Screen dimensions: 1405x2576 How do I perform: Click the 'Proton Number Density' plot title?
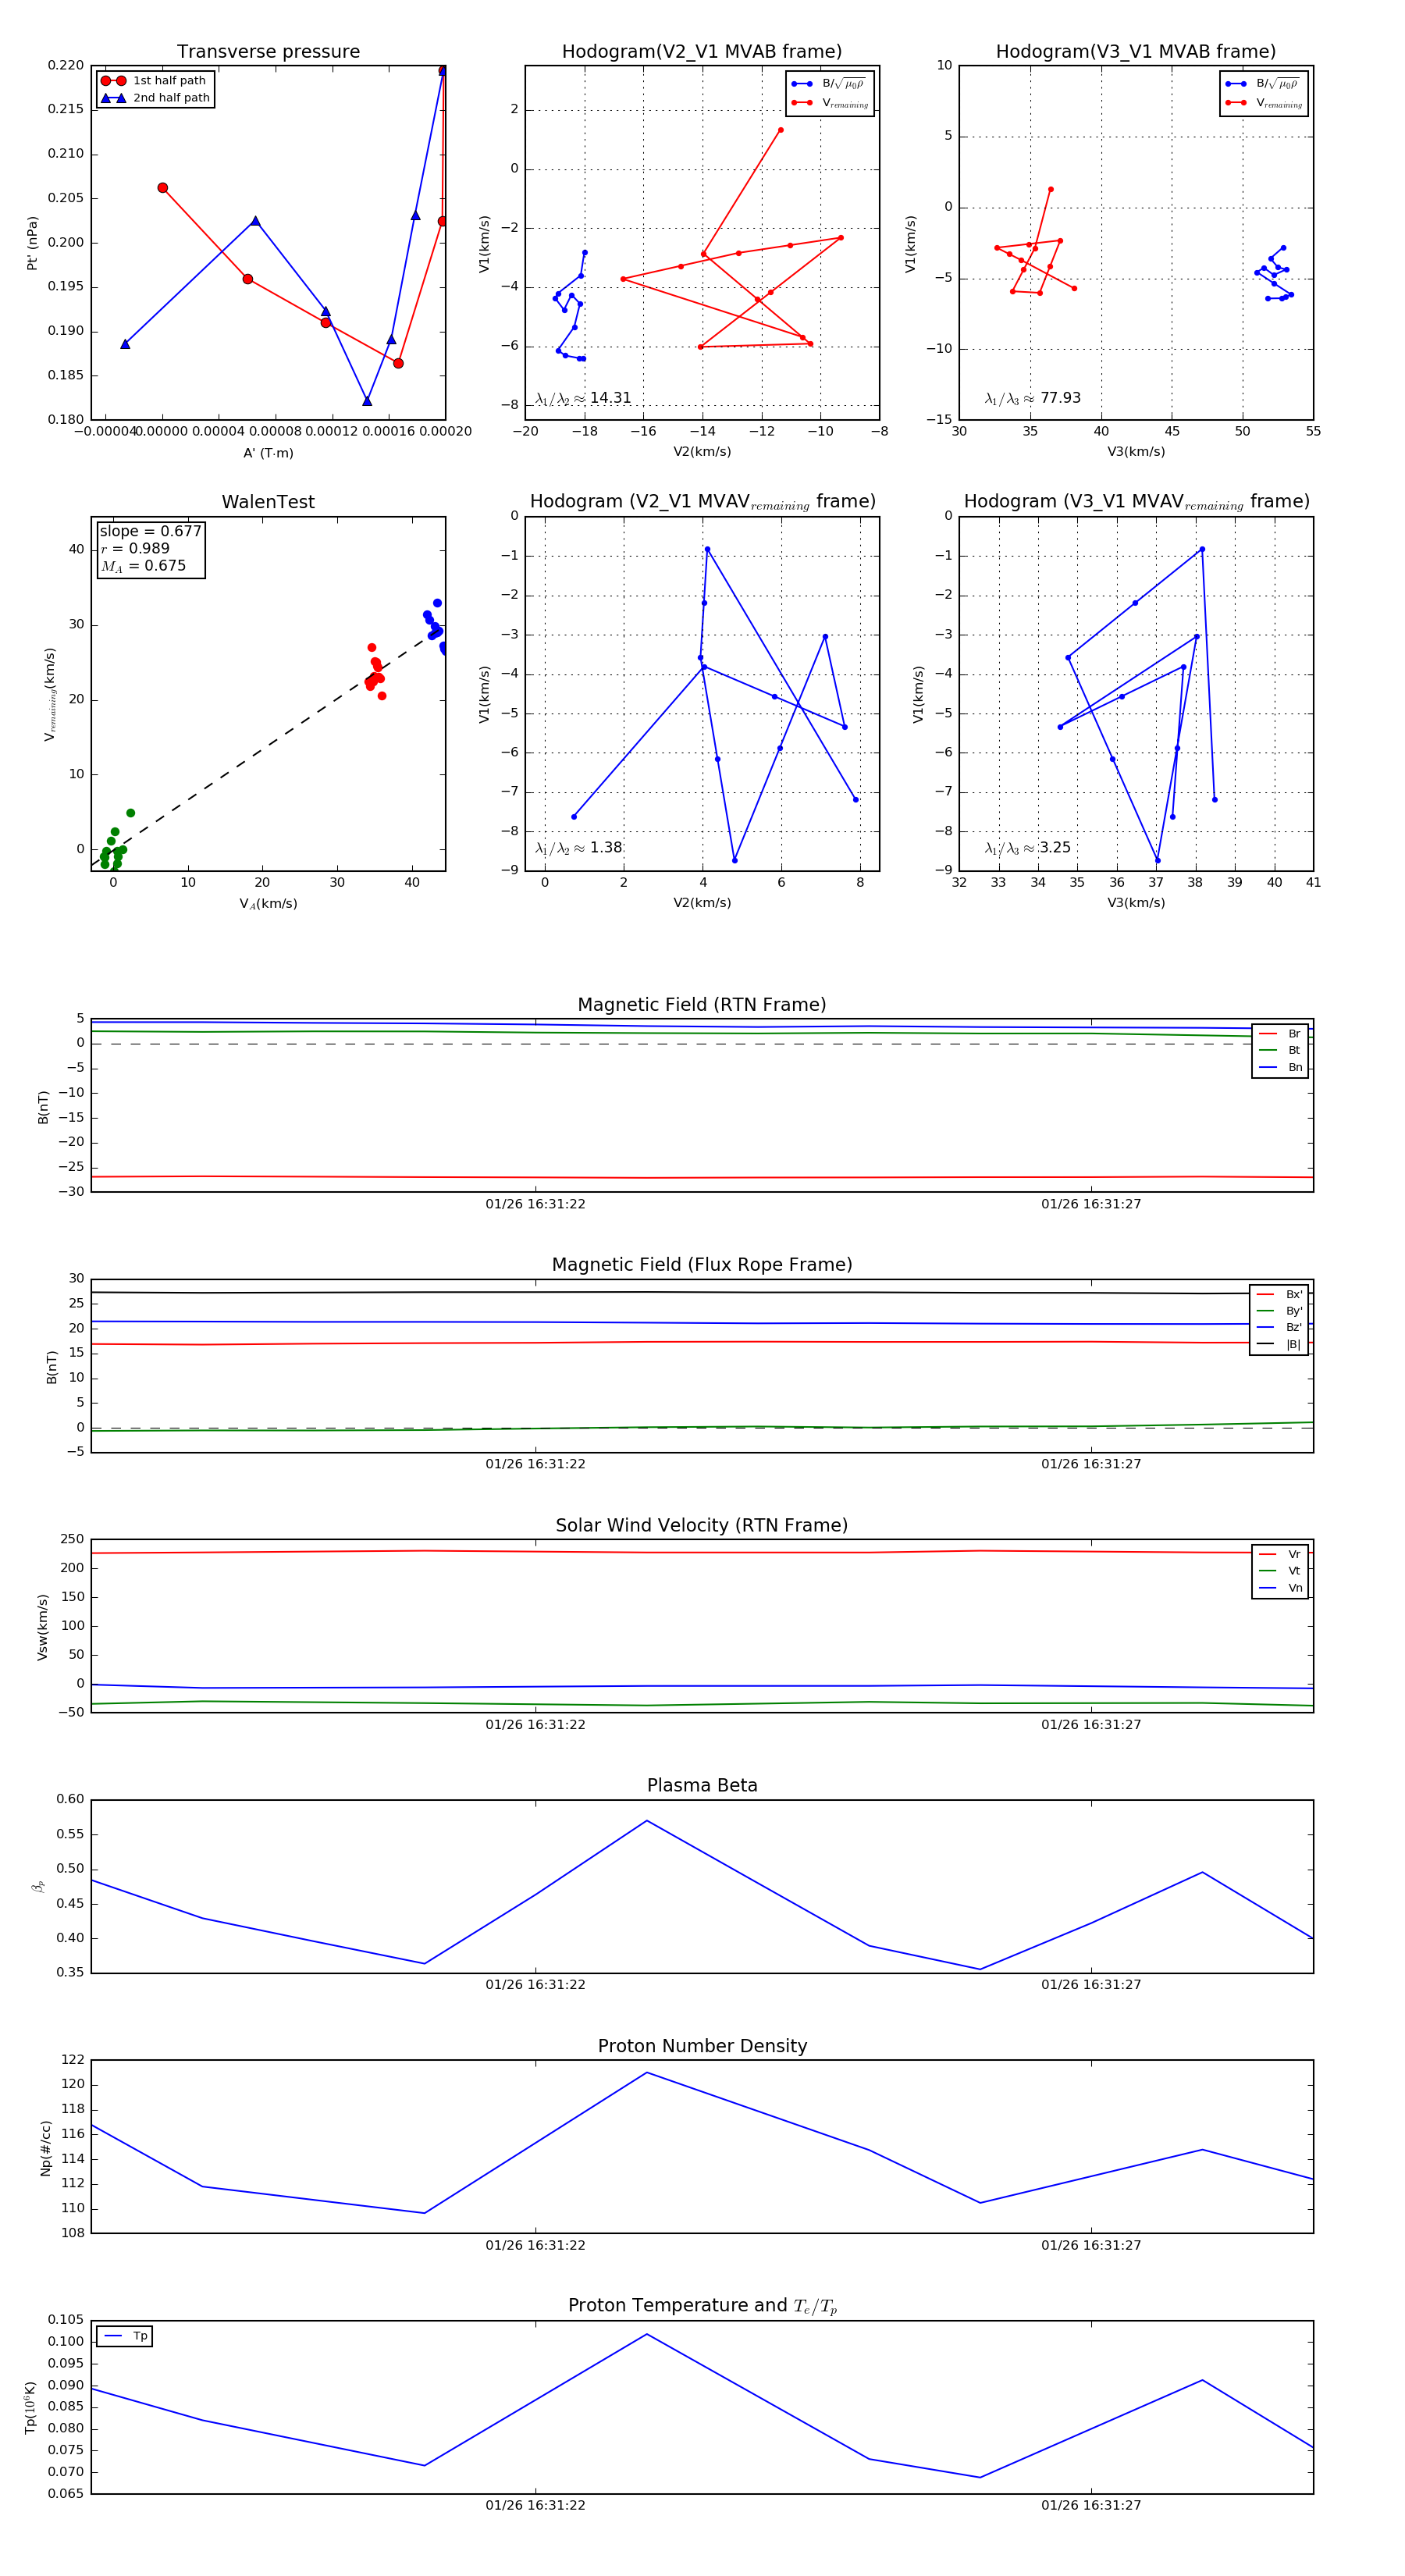pyautogui.click(x=702, y=2046)
